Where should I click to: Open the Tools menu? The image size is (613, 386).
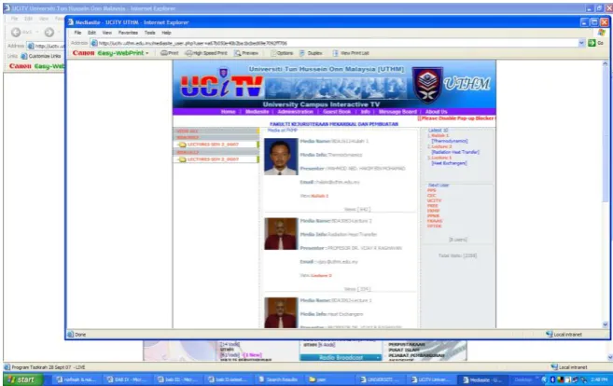click(149, 33)
